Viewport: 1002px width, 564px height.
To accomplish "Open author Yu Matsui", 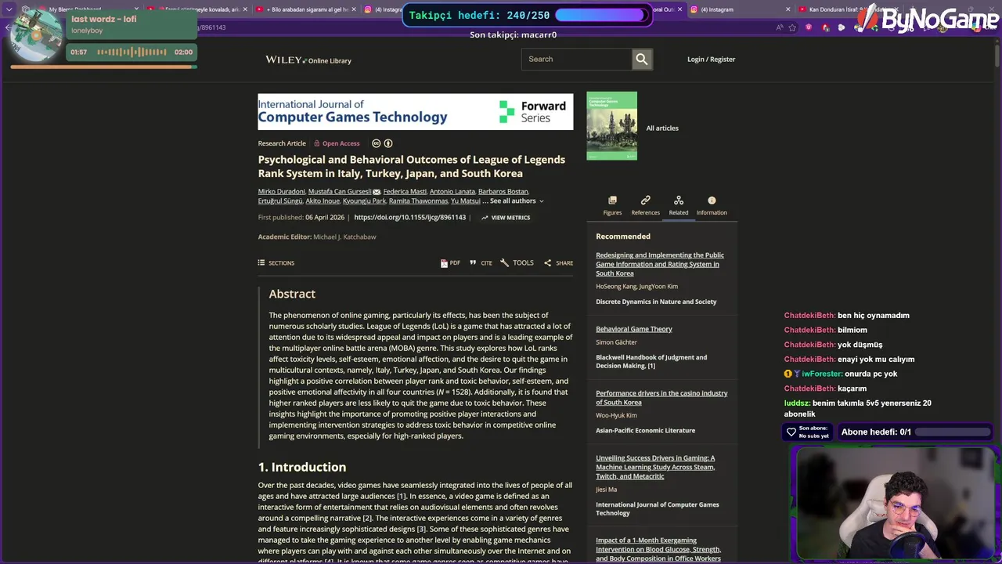I will 466,201.
